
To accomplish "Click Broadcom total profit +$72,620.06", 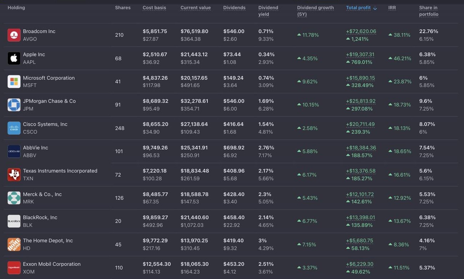I will coord(361,31).
